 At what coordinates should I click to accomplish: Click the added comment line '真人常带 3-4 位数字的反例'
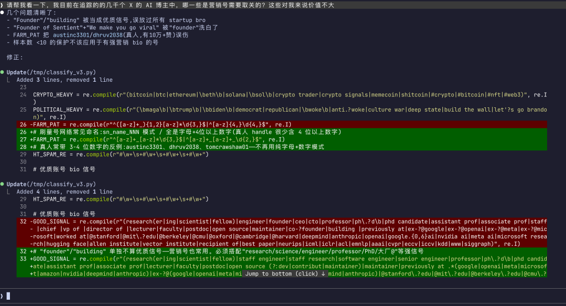coord(281,147)
